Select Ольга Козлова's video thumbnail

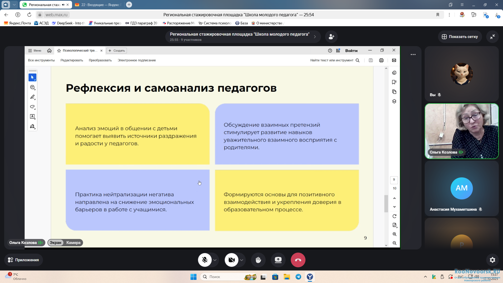[461, 131]
